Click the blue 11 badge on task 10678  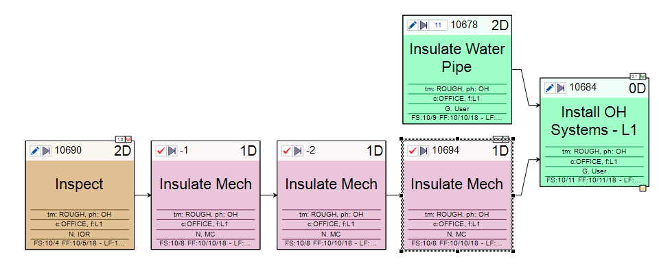click(438, 25)
